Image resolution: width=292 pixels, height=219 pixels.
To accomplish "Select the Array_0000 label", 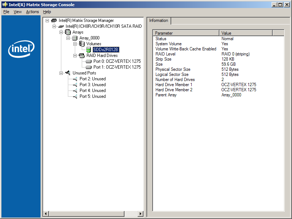I will pos(89,38).
